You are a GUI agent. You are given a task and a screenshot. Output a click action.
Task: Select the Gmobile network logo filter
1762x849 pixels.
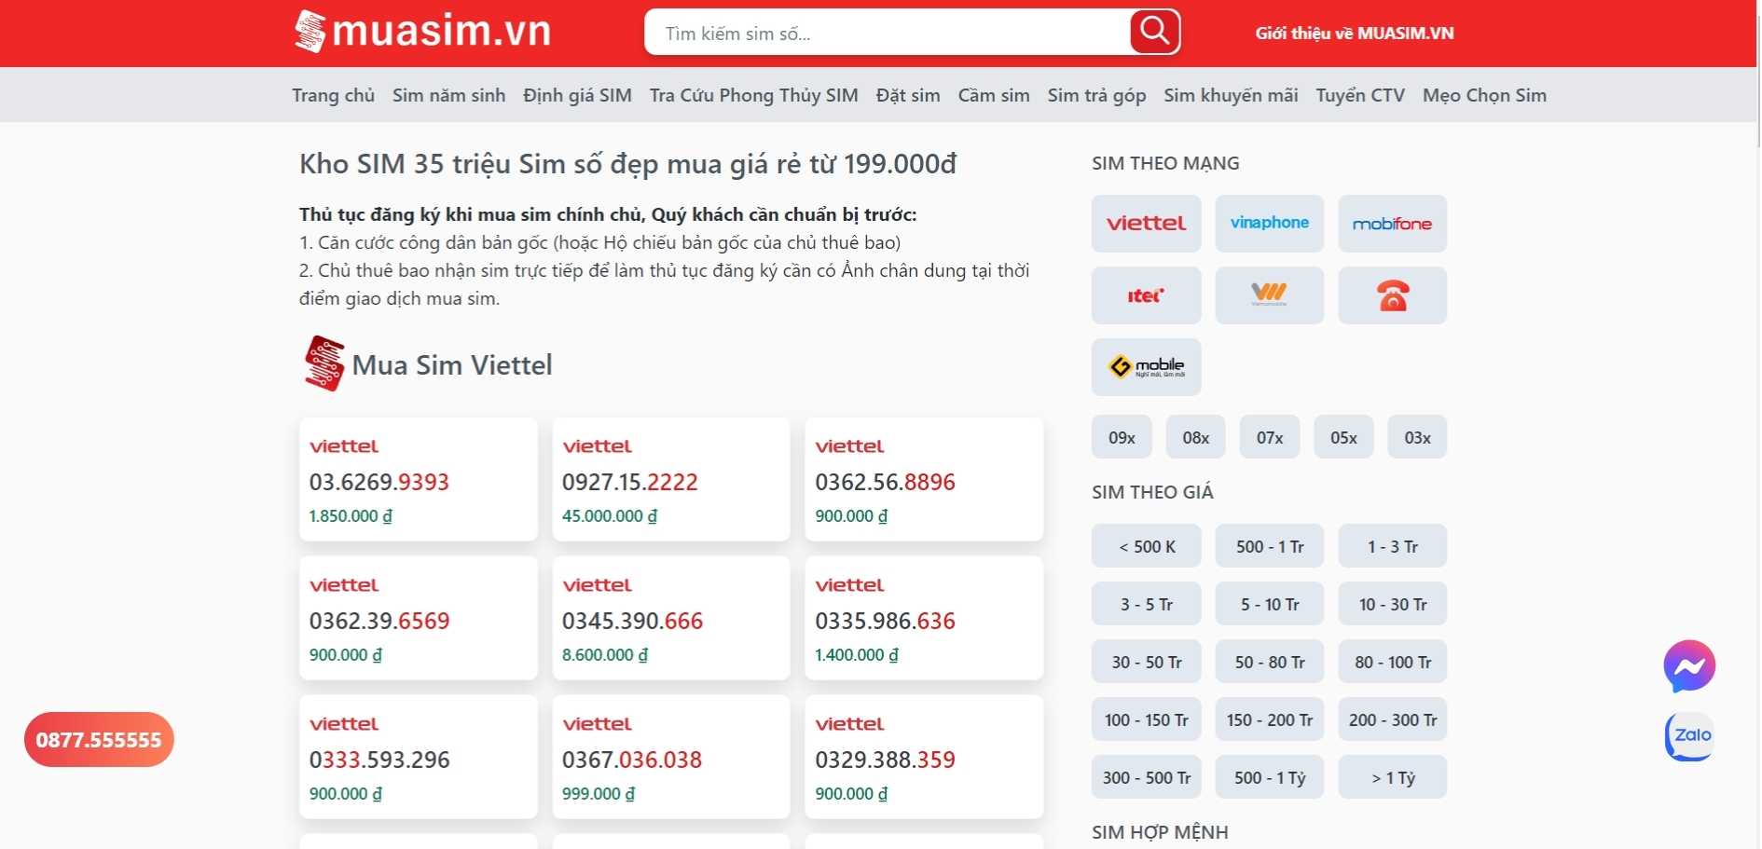click(1146, 367)
